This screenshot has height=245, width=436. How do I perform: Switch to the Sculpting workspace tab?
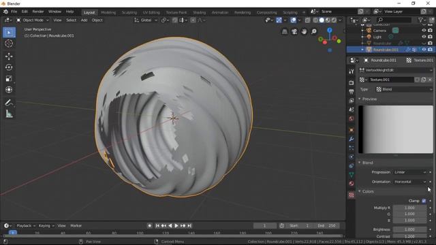129,12
